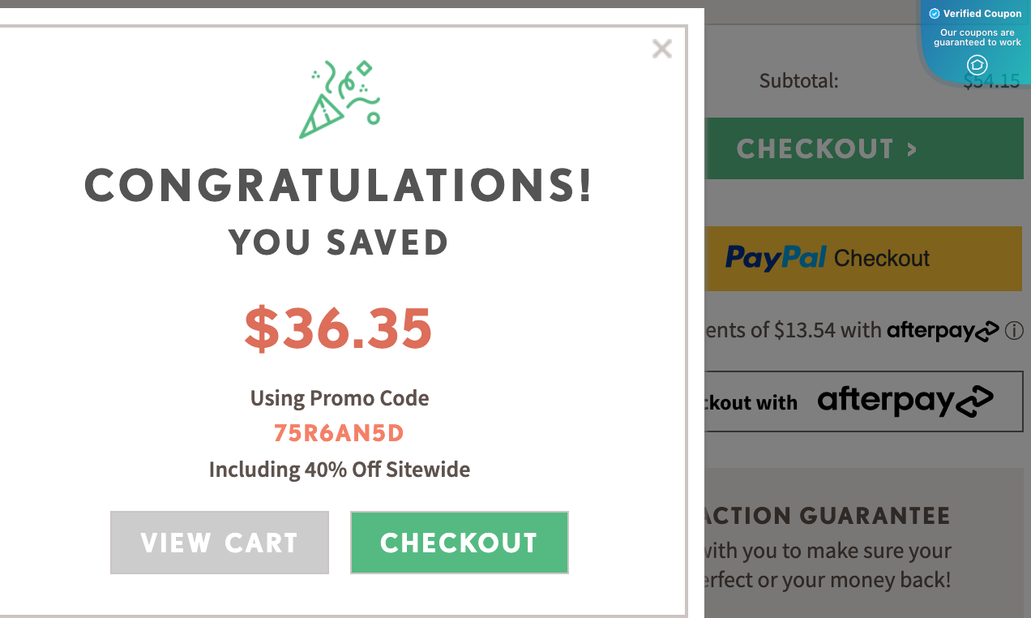Click the 'Including 40% Off Sitewide' text

pos(339,469)
